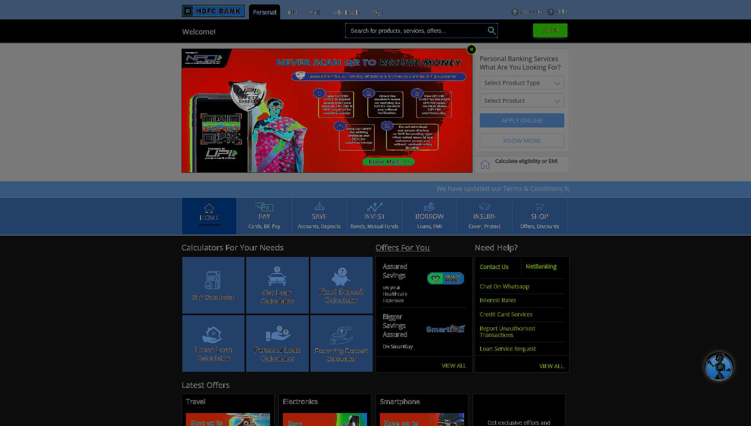
Task: Select the Contact Us help tab
Action: click(494, 267)
